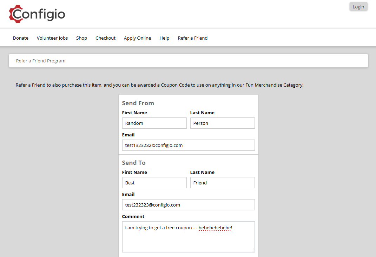Click Refer a Friend nav item
This screenshot has width=376, height=257.
click(192, 38)
